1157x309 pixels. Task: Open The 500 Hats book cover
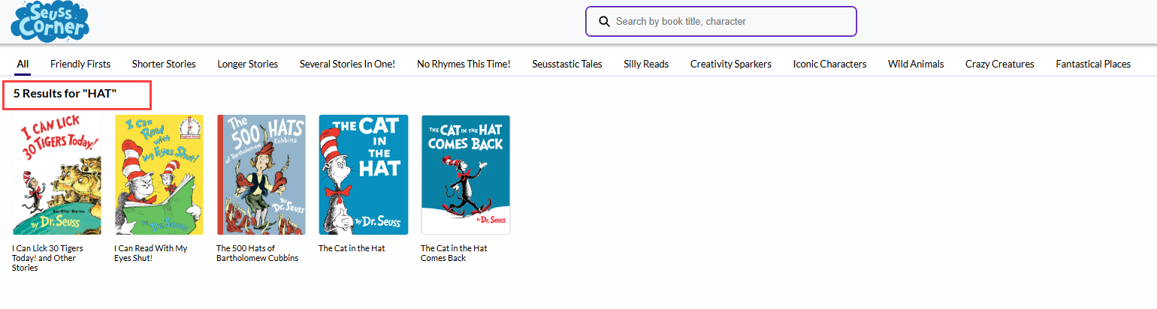(261, 175)
